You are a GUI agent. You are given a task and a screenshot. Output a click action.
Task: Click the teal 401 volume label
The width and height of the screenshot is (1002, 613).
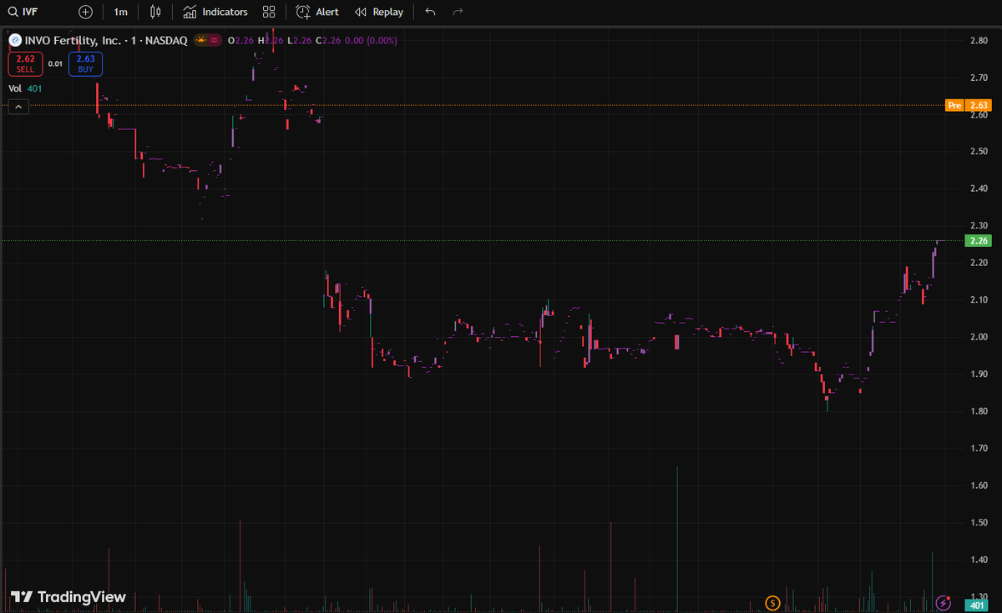[x=978, y=605]
